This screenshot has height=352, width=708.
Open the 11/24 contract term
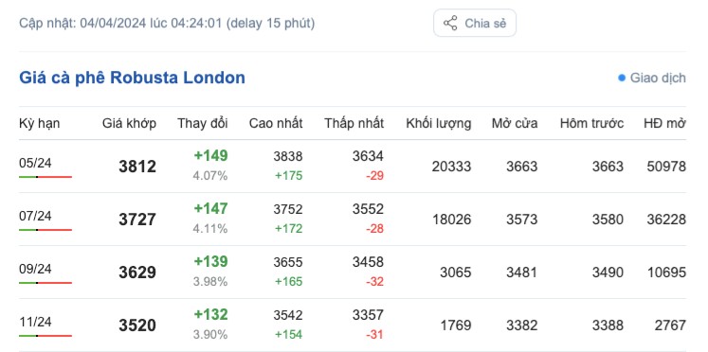pos(35,322)
